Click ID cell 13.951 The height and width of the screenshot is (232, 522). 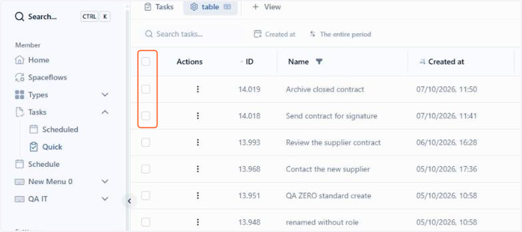click(x=249, y=196)
